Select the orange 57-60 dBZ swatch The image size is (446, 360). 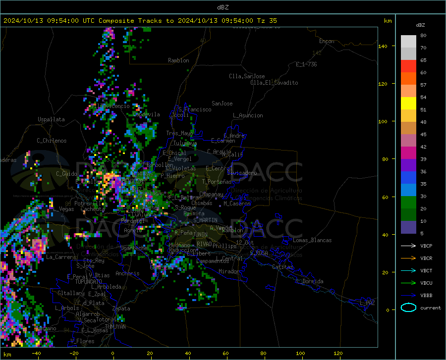coord(408,79)
